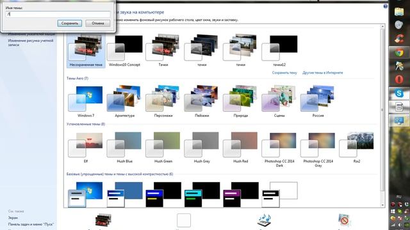Viewport: 410px width, 230px height.
Task: Open Панель задач и меню Пуск link
Action: tap(31, 224)
